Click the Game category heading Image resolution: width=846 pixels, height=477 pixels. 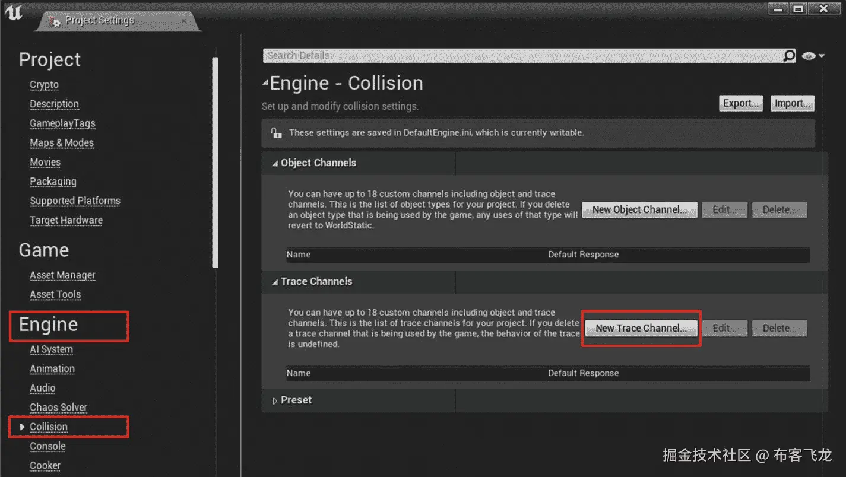[x=44, y=250]
